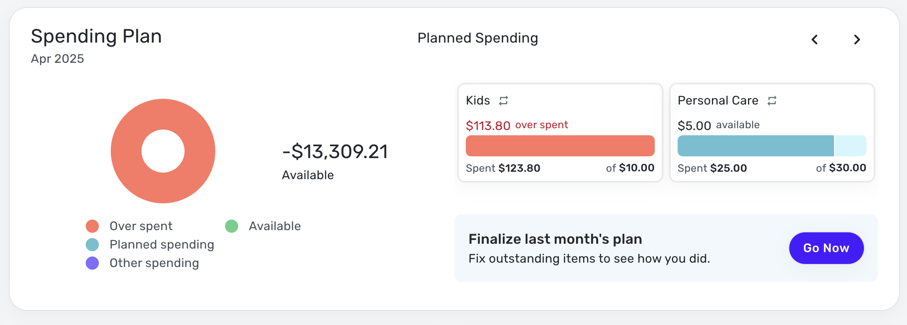
Task: Go to previous Planned Spending page
Action: (x=814, y=40)
